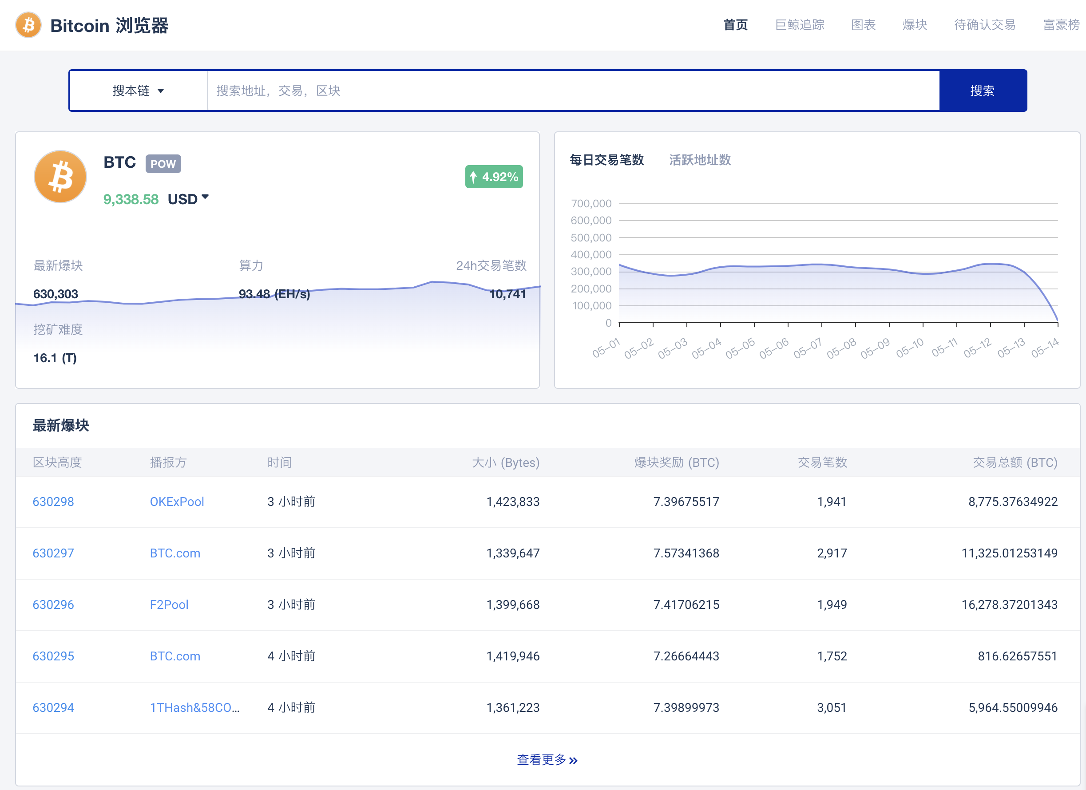Click the green 4.92% up-arrow badge
1086x790 pixels.
point(494,177)
